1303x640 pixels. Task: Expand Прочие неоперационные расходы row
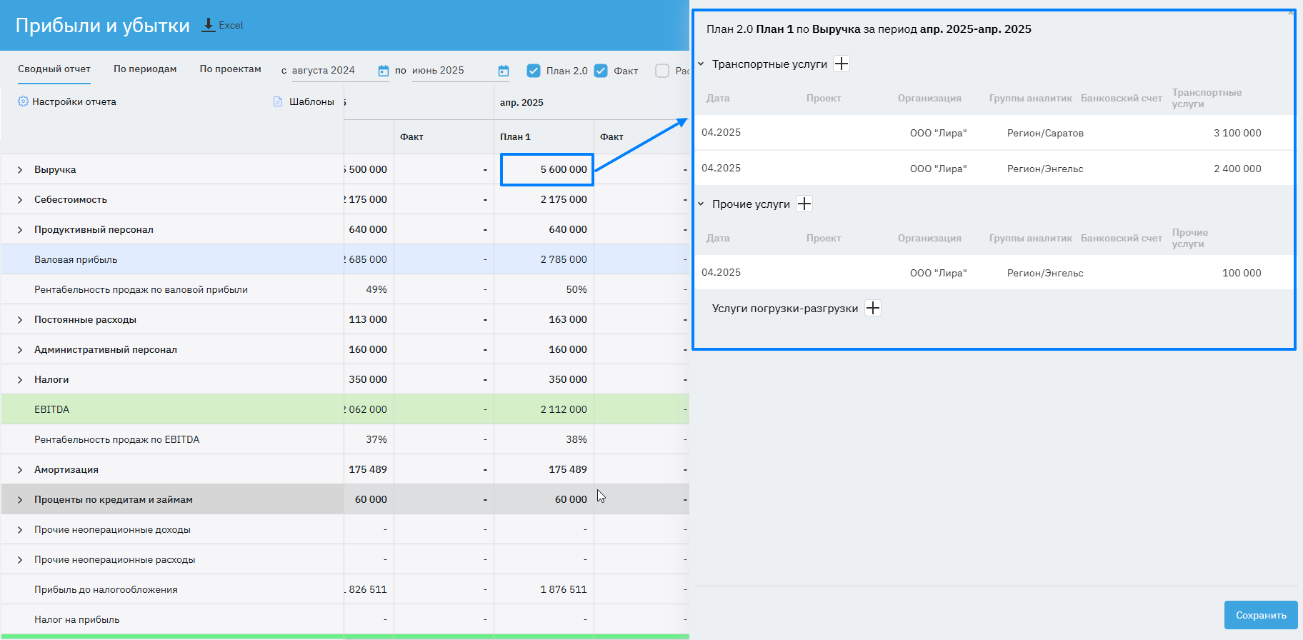point(20,560)
